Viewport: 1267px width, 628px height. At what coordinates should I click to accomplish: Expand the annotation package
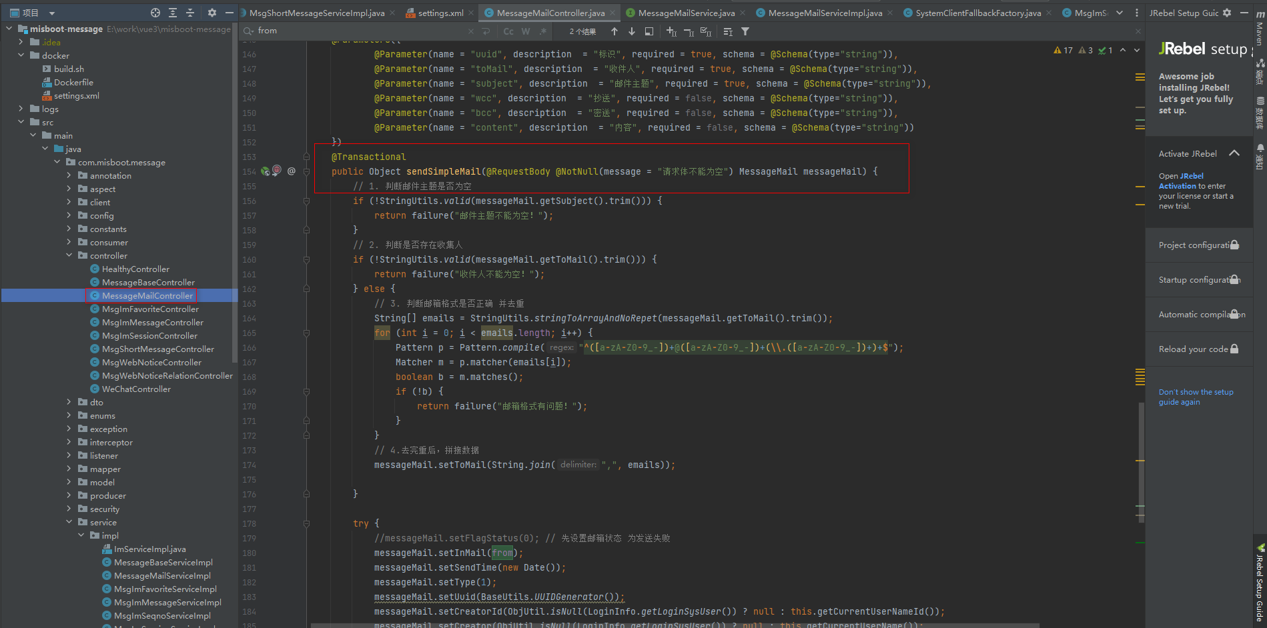69,175
